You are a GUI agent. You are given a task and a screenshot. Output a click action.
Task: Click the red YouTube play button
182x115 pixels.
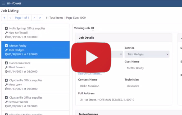(91, 57)
